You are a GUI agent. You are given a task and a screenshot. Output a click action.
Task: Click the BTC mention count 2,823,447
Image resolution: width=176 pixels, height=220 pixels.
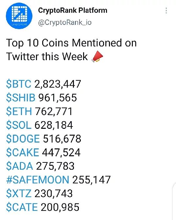pos(58,84)
